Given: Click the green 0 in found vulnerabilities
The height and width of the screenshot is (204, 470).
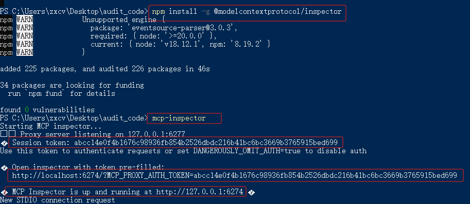Looking at the screenshot, I should 27,110.
